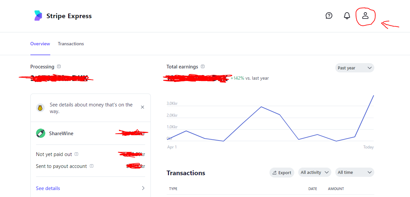Click the ShareWine bottle icon
410x197 pixels.
pyautogui.click(x=41, y=133)
